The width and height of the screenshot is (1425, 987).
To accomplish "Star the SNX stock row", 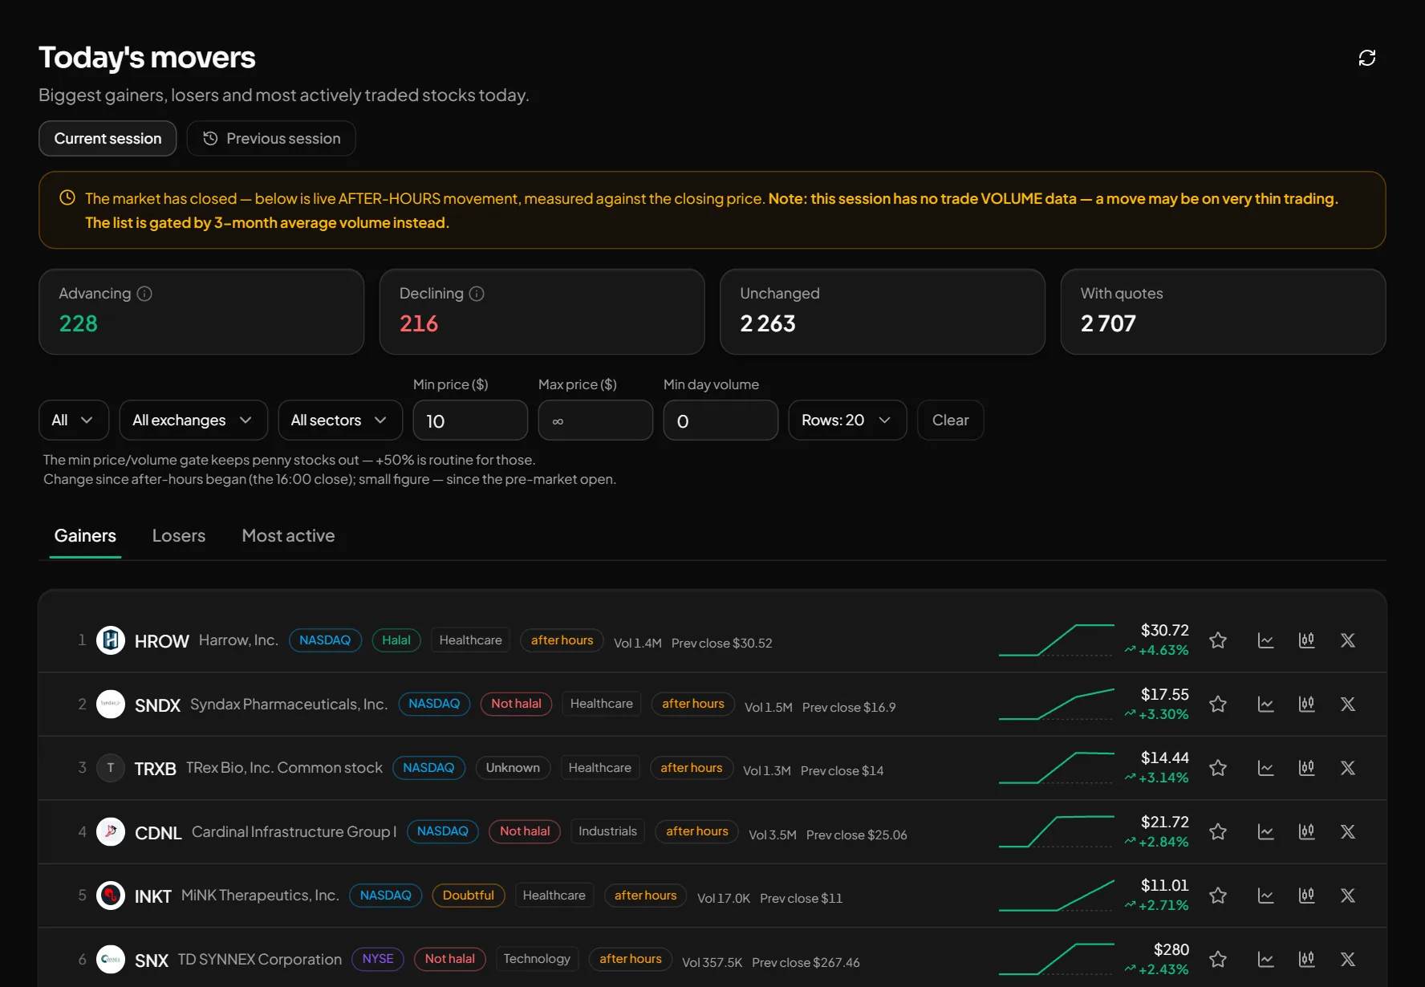I will click(x=1218, y=959).
